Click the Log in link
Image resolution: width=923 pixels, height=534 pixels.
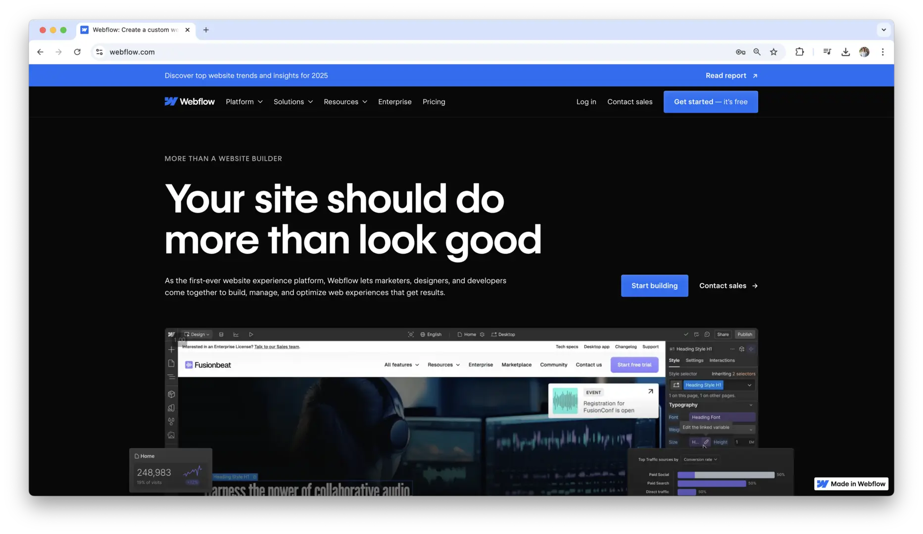click(x=586, y=102)
